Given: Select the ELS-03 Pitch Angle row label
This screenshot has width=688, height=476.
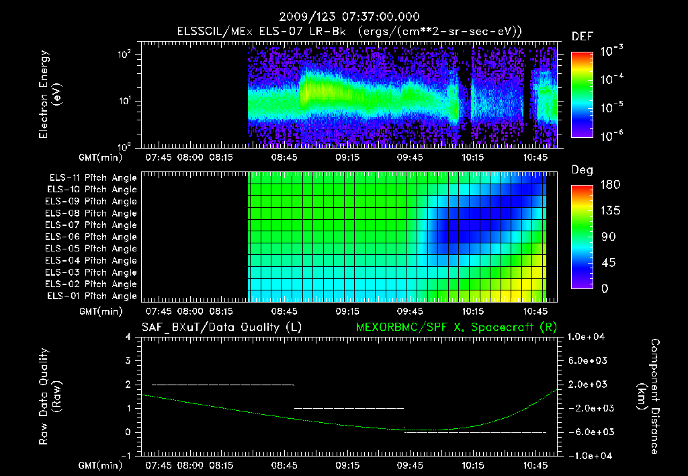Looking at the screenshot, I should [91, 272].
